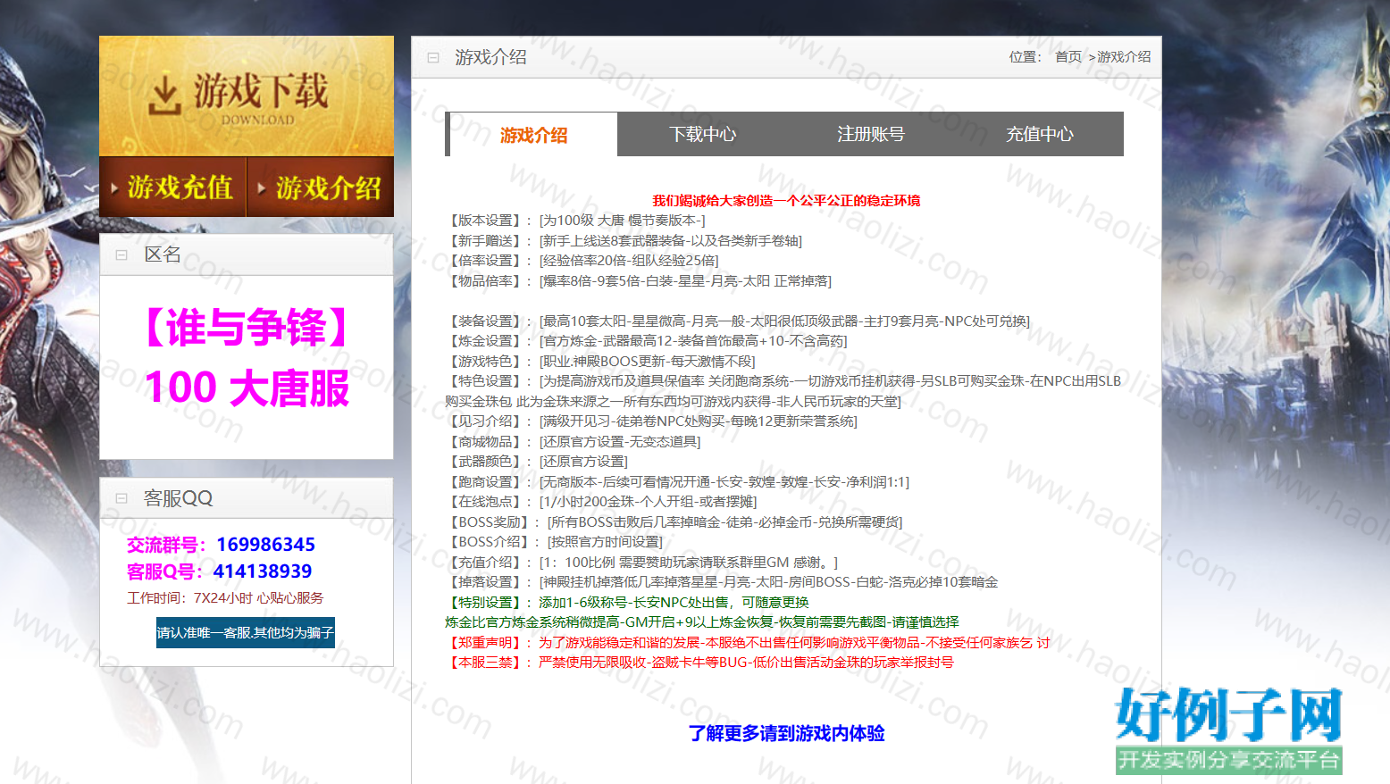Click the 【BOSS介绍】 row
This screenshot has height=784, width=1390.
tap(554, 542)
